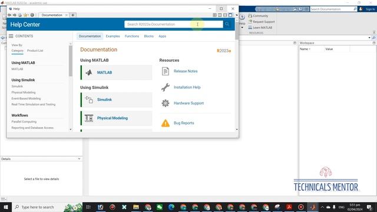The image size is (377, 212).
Task: Expand Help dropdown arrow in MATLAB toolstrip
Action: coord(242,28)
